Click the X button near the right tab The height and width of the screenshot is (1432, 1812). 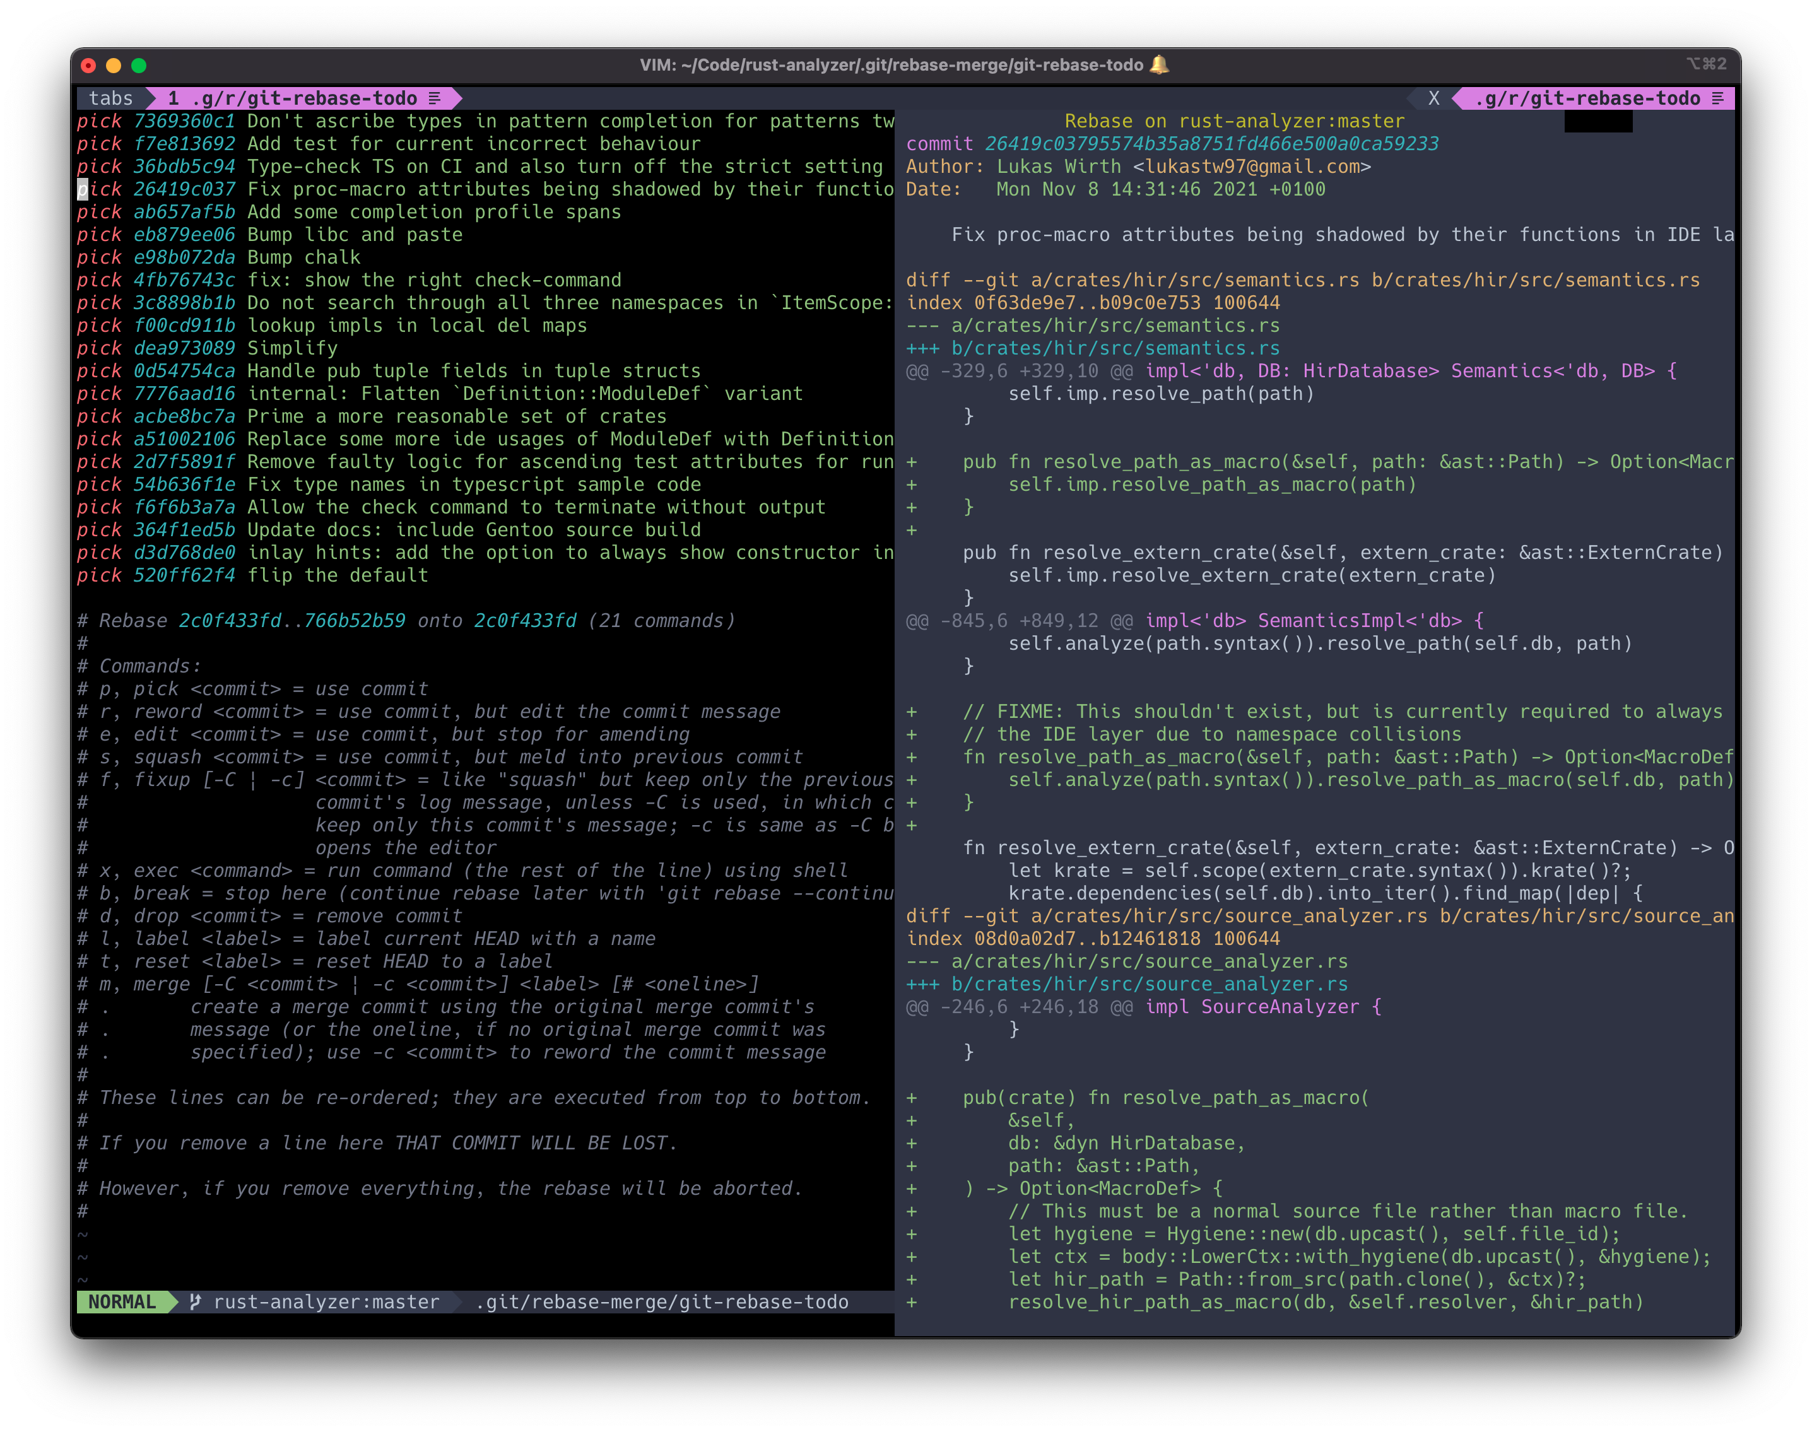click(x=1434, y=98)
